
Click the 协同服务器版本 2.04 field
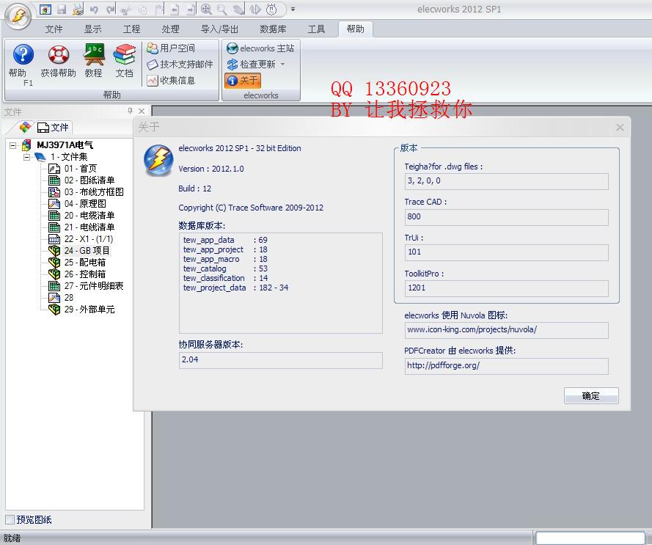[x=281, y=360]
